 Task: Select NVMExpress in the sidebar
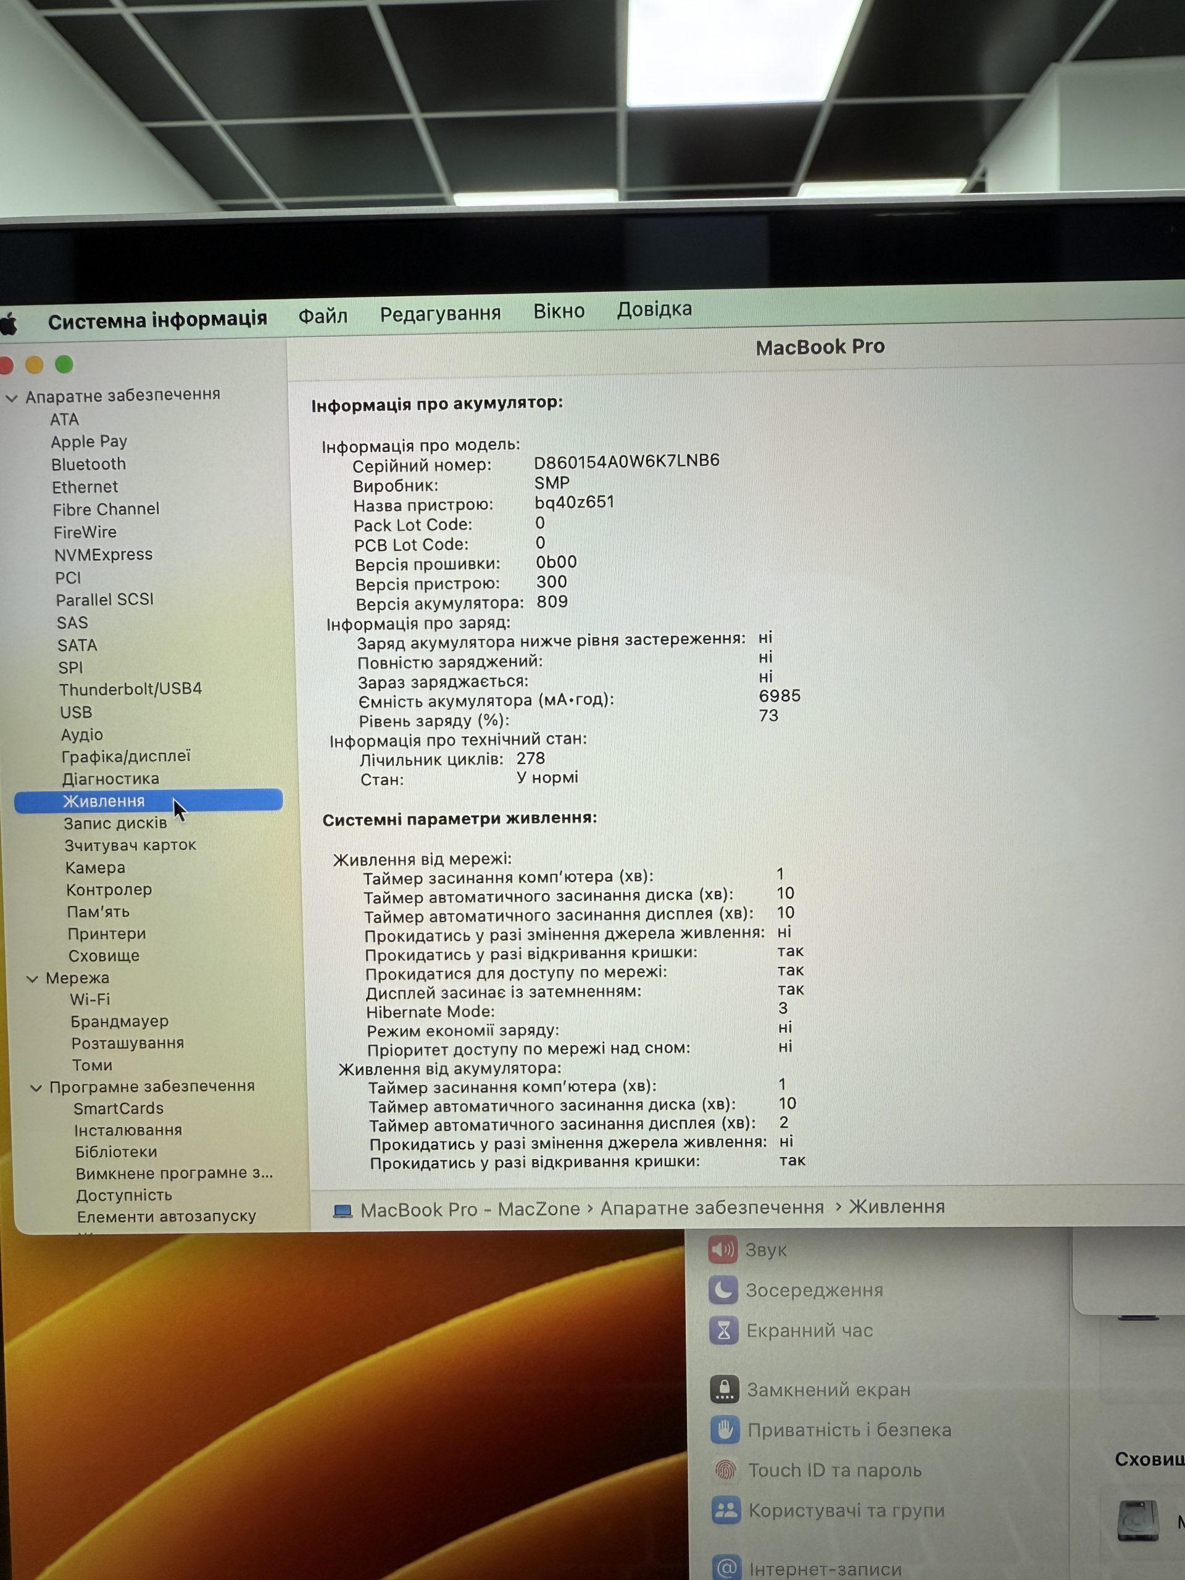pyautogui.click(x=104, y=554)
